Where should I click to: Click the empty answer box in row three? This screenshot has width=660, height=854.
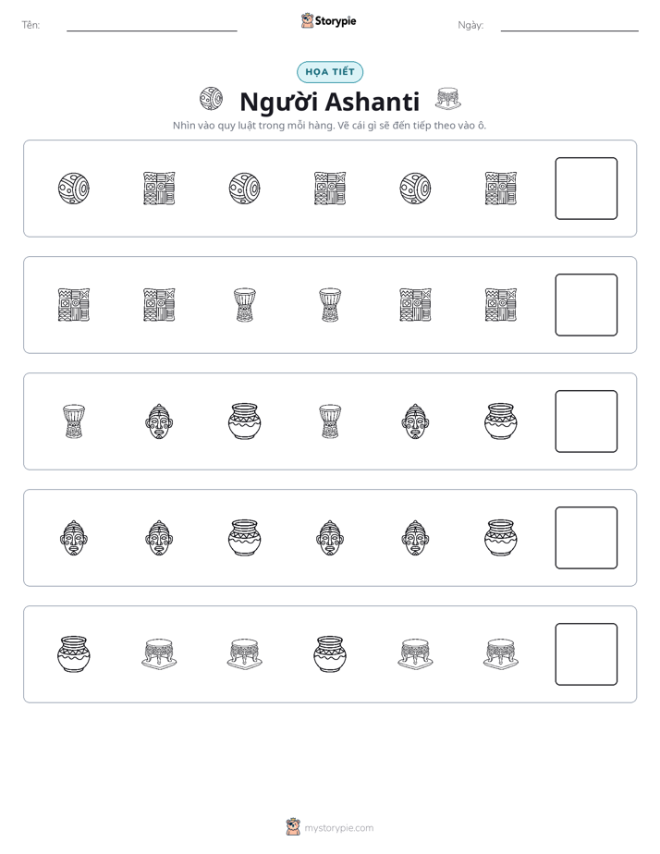(586, 421)
